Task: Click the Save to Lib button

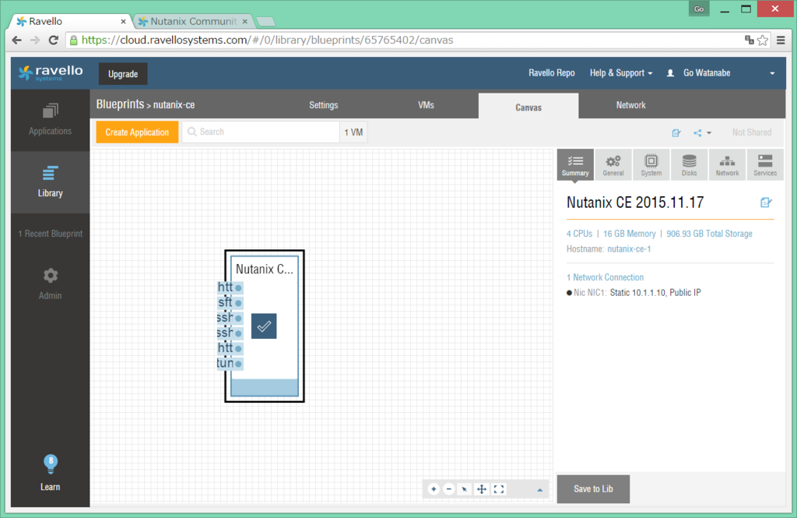Action: (x=593, y=489)
